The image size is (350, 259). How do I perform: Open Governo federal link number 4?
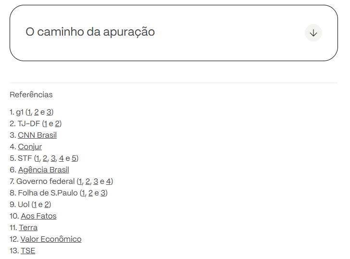[x=109, y=181]
